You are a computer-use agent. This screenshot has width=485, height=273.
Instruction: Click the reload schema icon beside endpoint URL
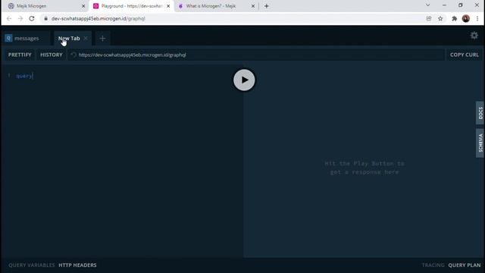pos(74,55)
